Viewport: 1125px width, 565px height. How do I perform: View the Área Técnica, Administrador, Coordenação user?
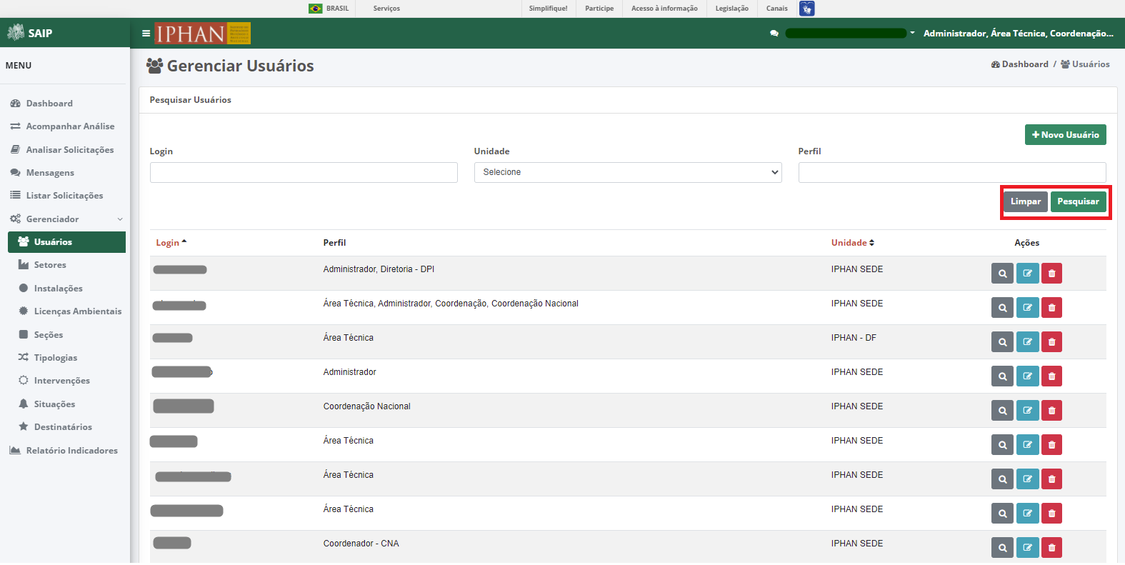[1002, 308]
